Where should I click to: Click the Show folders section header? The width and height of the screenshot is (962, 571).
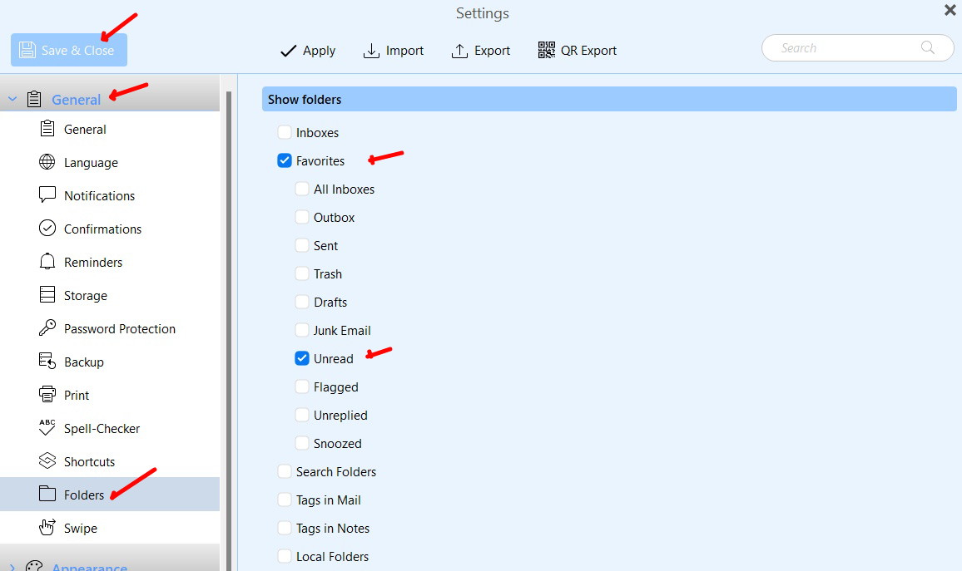609,99
